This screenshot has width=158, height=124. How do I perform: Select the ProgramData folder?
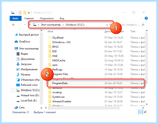point(60,83)
